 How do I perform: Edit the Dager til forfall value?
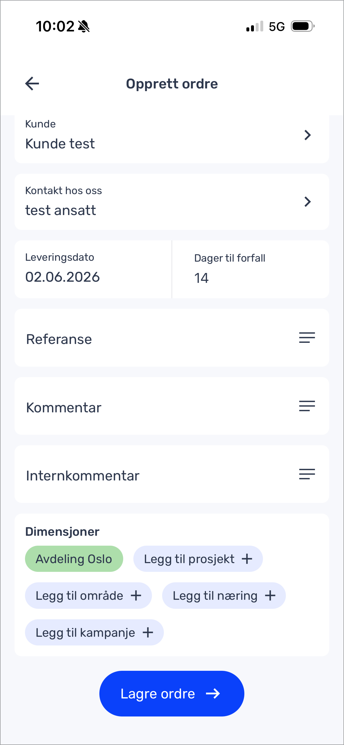tap(251, 269)
